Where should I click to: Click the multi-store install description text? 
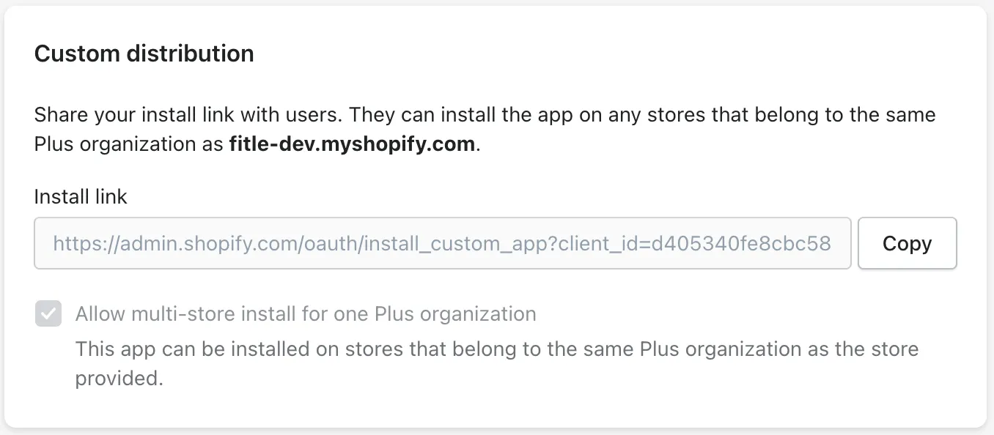click(496, 363)
